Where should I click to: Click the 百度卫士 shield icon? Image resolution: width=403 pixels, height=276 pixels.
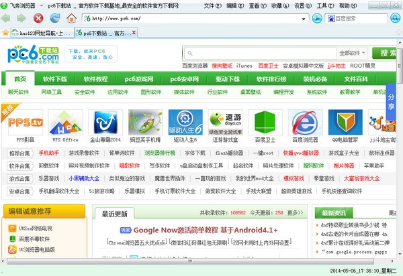(265, 123)
